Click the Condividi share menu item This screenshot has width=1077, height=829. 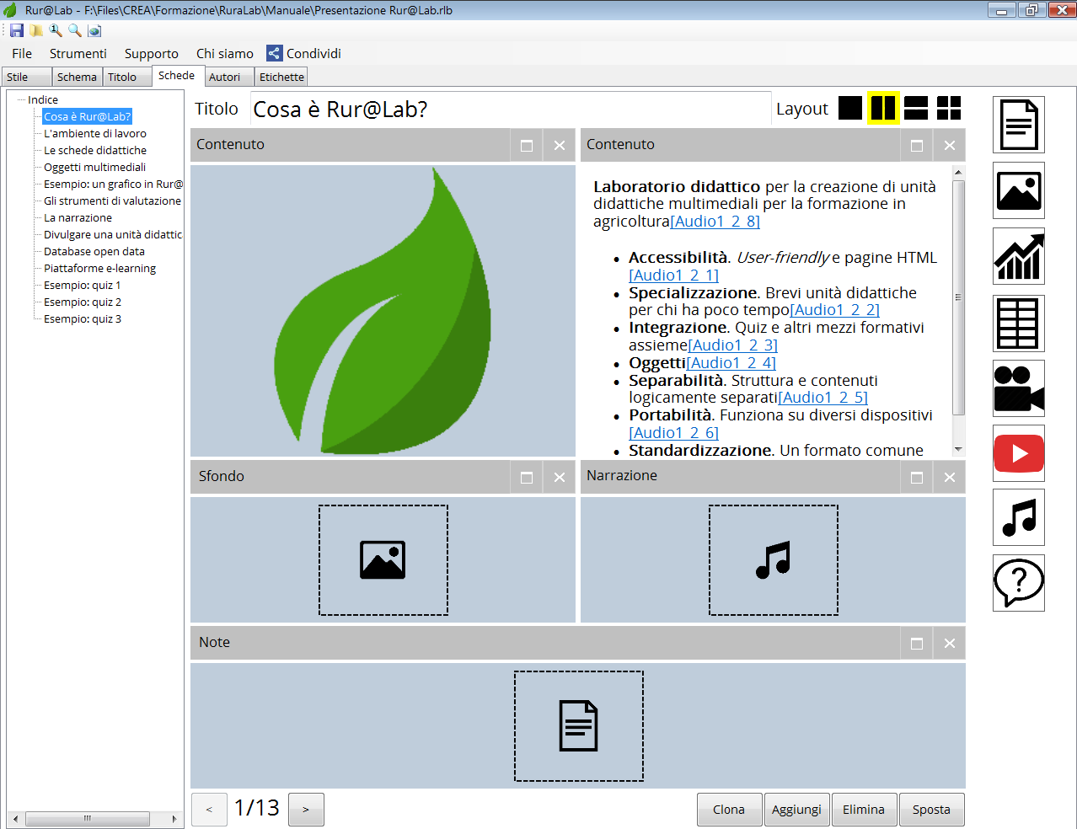coord(304,53)
